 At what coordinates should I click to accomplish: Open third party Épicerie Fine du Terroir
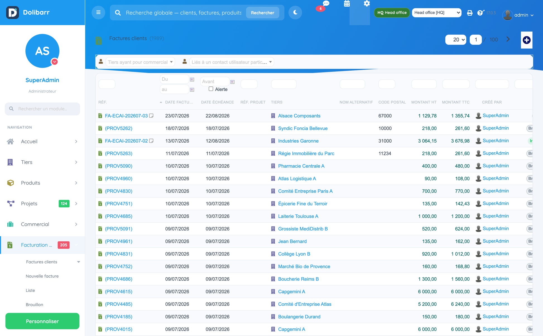[302, 204]
